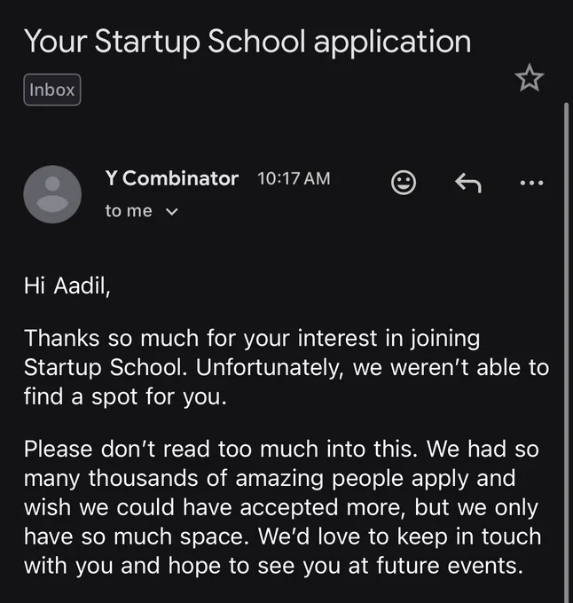Screen dimensions: 573x603
Task: Click the 'many thousands of amazing people' line
Action: point(270,479)
